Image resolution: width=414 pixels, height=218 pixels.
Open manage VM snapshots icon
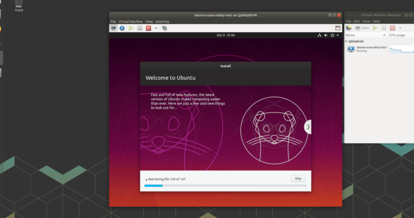coord(164,28)
